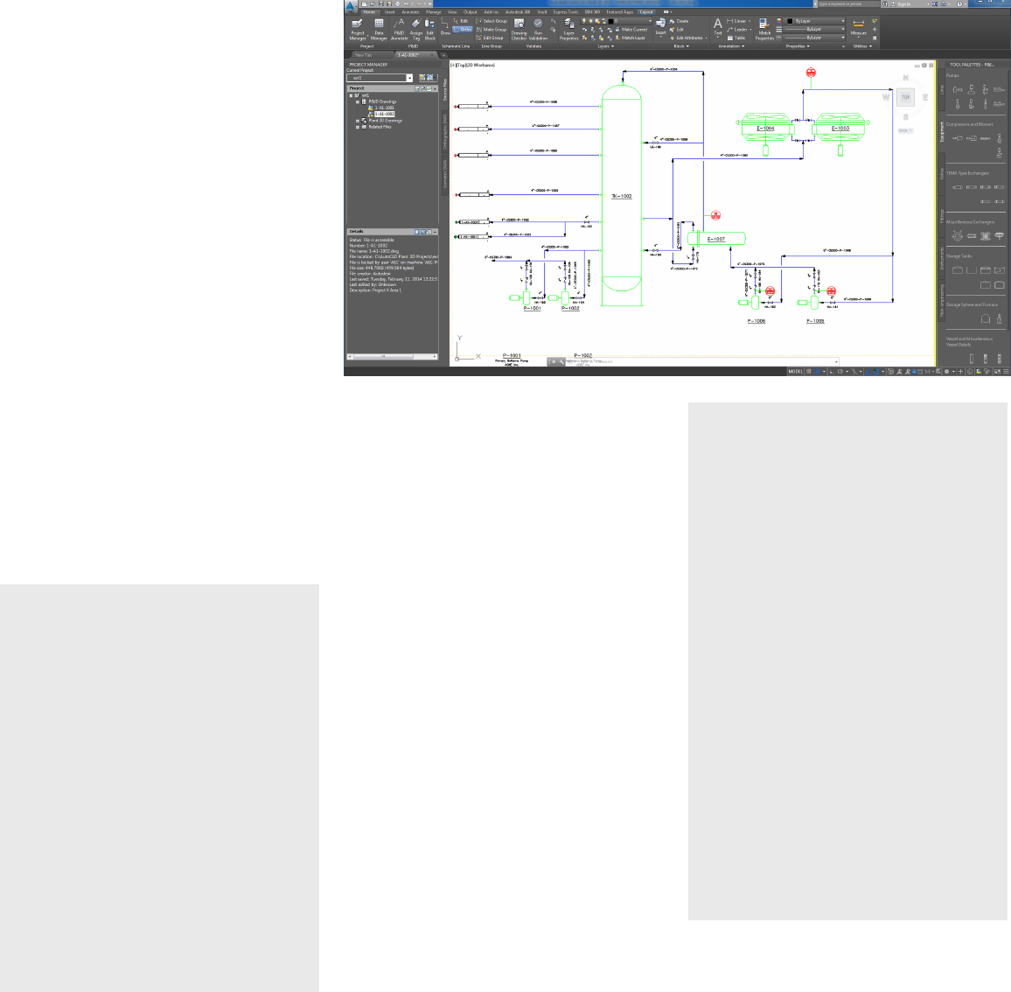
Task: Open the Current Project dropdown
Action: [409, 78]
